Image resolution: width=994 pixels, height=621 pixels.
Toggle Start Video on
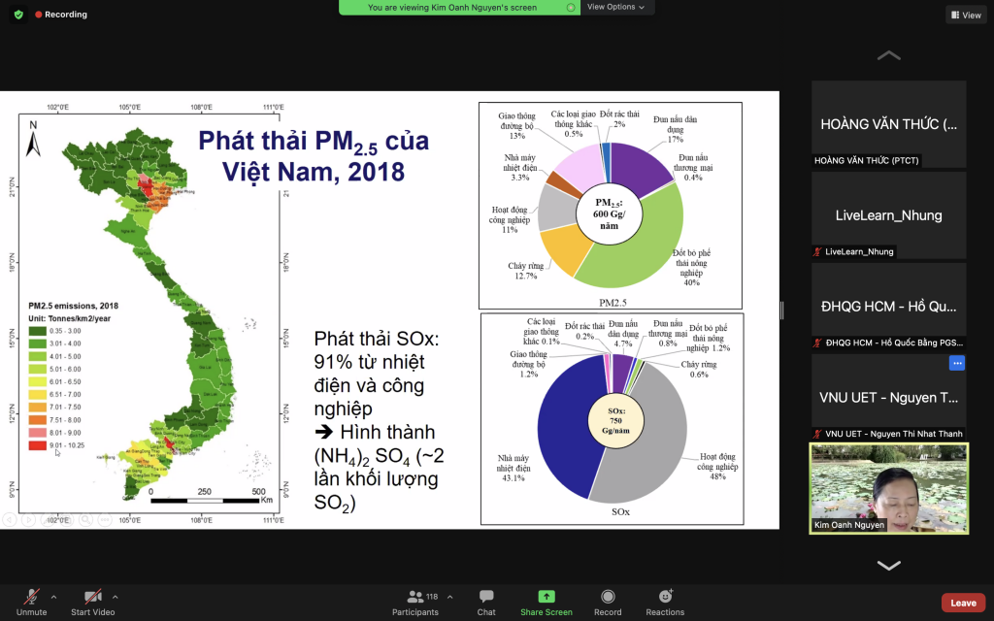(92, 602)
